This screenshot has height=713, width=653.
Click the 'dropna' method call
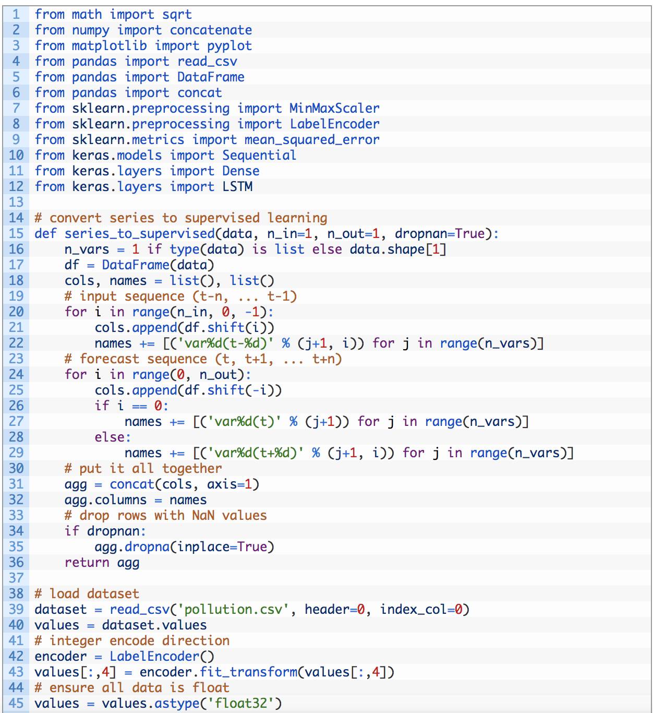click(147, 546)
